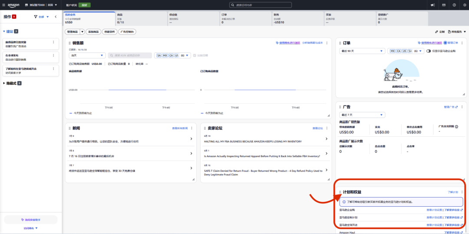
Task: Open the hamburger main menu
Action: tap(3, 5)
